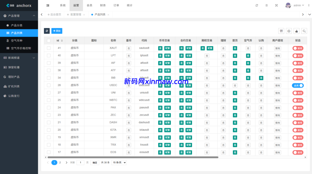This screenshot has width=312, height=174.
Task: Toggle status switch for TRX
Action: [x=298, y=145]
